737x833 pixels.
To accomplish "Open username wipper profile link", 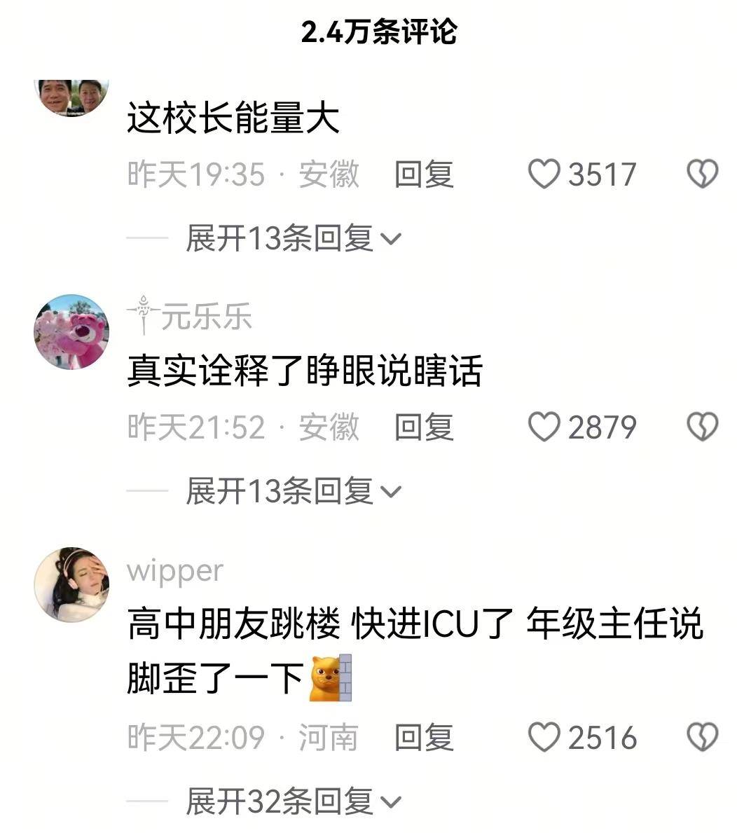I will (175, 571).
